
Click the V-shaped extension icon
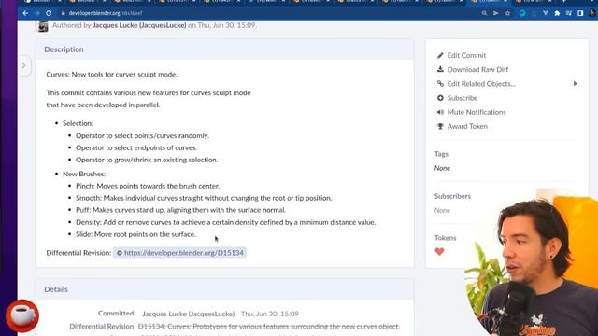click(x=546, y=13)
